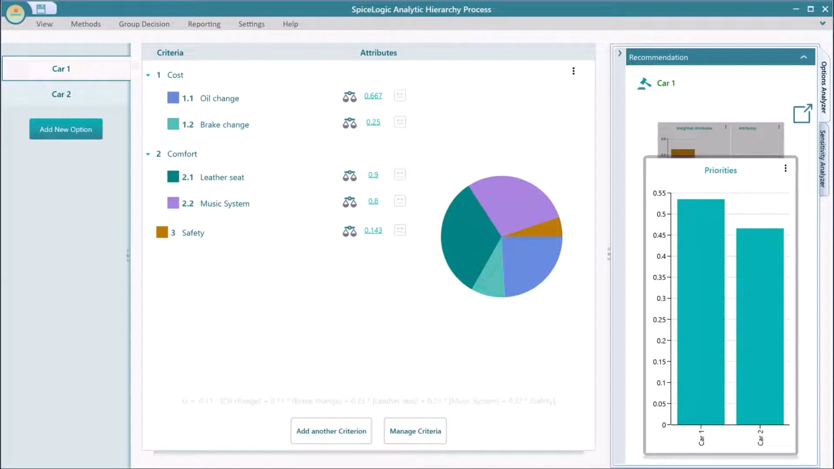Open the Reporting menu
Screen dimensions: 834x469
[204, 24]
